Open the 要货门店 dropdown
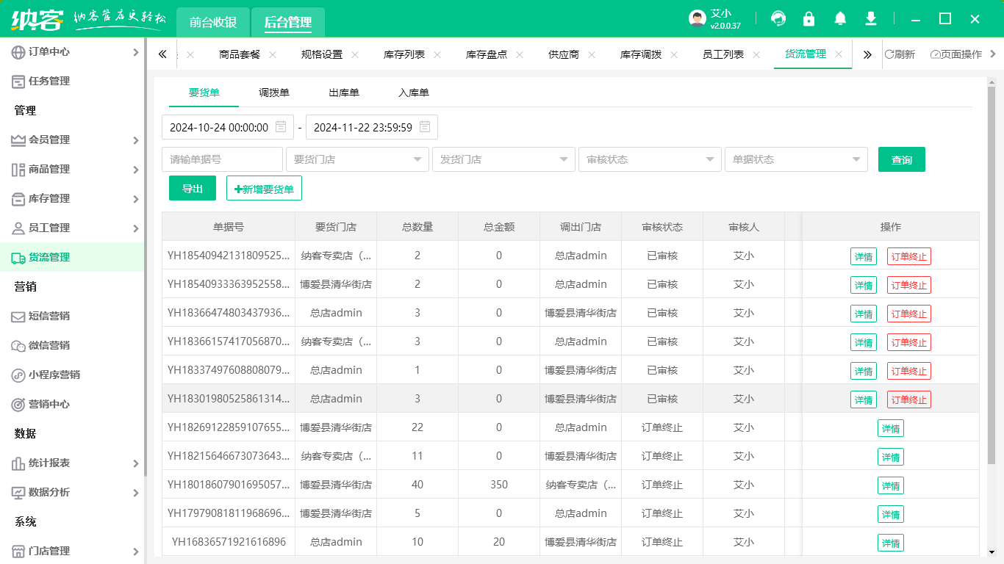This screenshot has height=564, width=1004. (357, 159)
